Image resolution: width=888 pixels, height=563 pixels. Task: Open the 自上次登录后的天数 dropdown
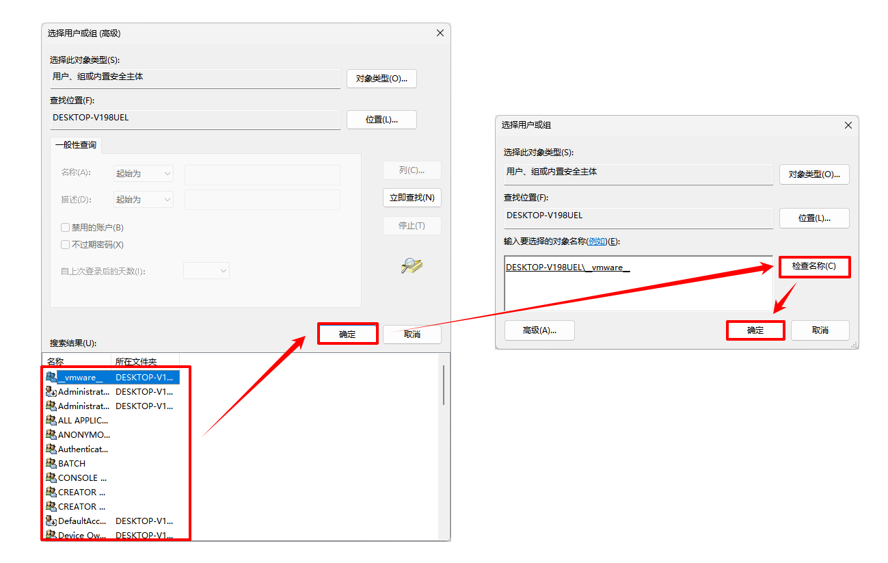click(x=206, y=271)
